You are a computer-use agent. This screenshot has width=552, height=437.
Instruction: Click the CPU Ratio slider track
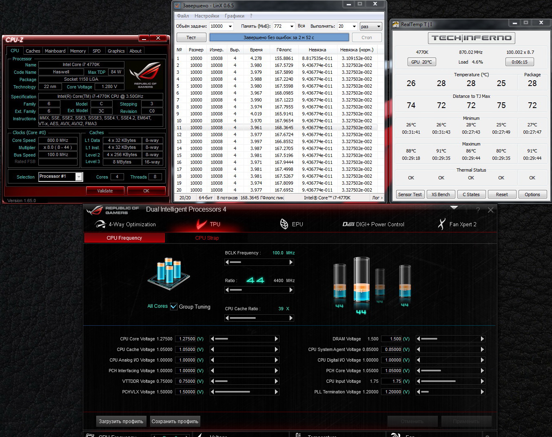(259, 290)
